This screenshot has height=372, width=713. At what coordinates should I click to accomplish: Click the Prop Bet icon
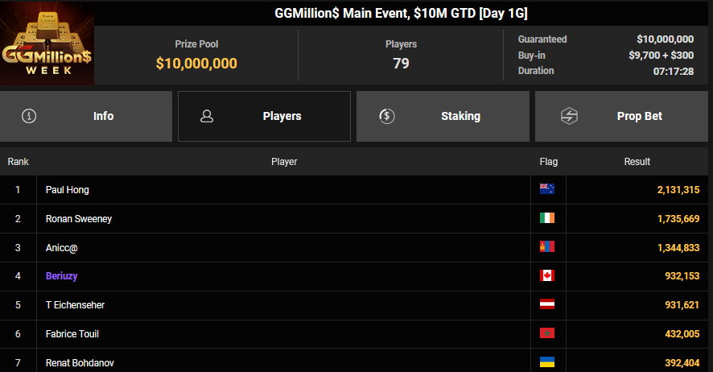pos(569,116)
